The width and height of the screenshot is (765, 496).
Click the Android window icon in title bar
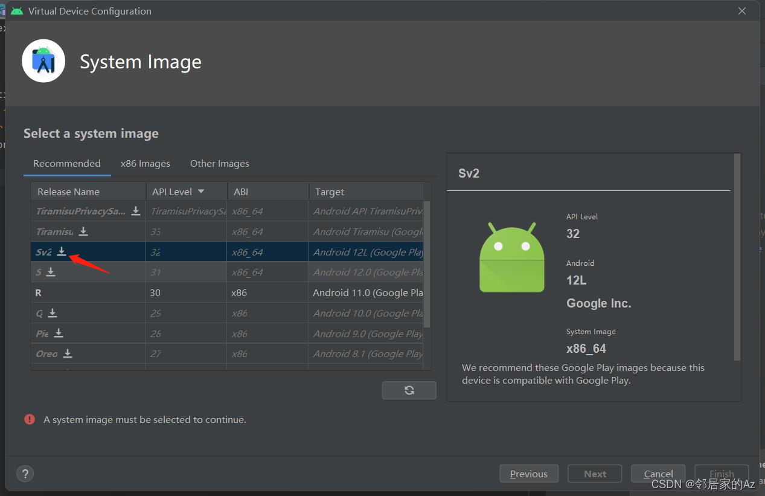(x=17, y=11)
